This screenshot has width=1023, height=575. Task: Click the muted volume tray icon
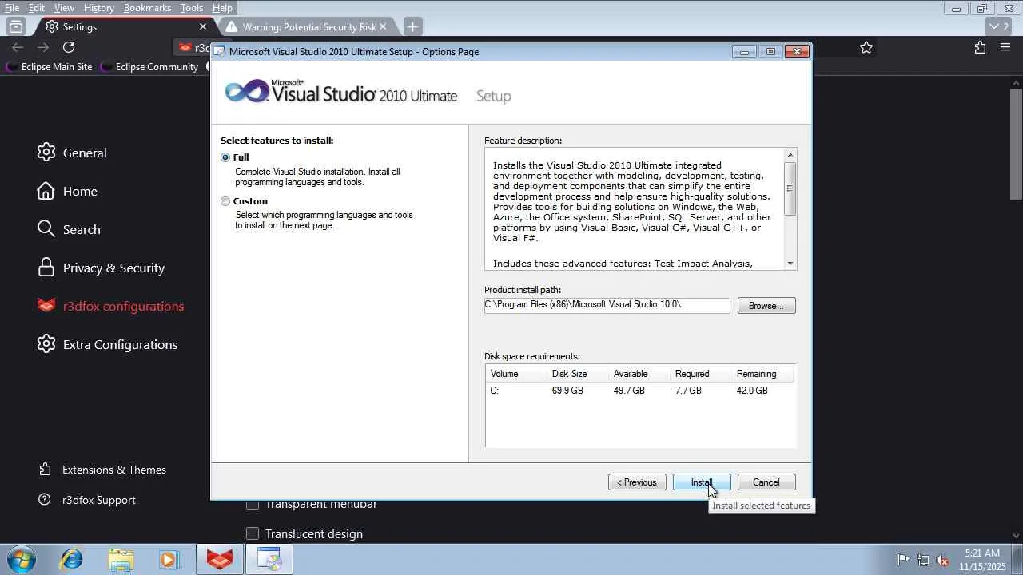943,560
